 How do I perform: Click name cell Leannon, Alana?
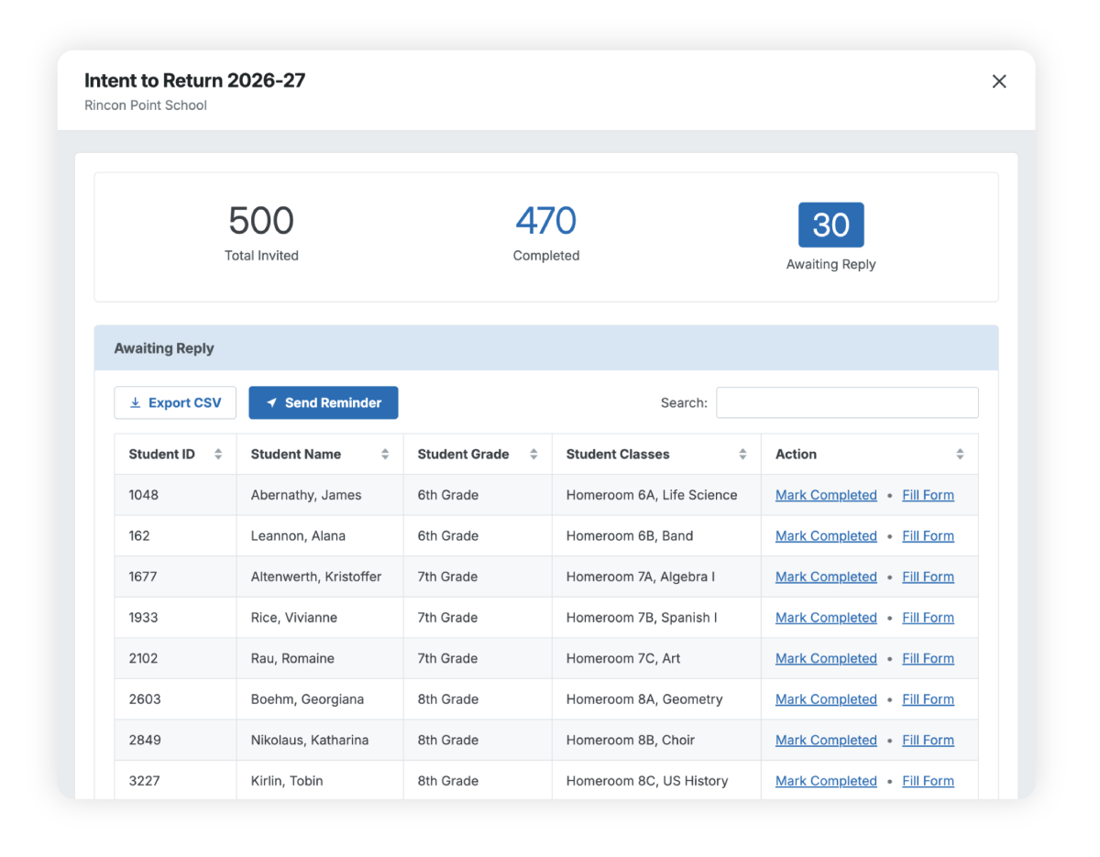[x=320, y=536]
